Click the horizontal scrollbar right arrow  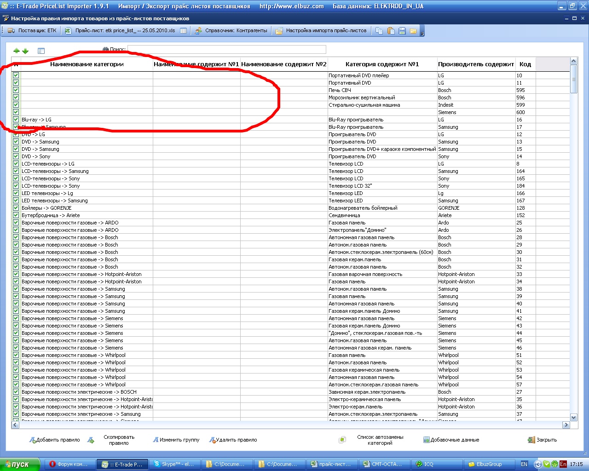[566, 425]
